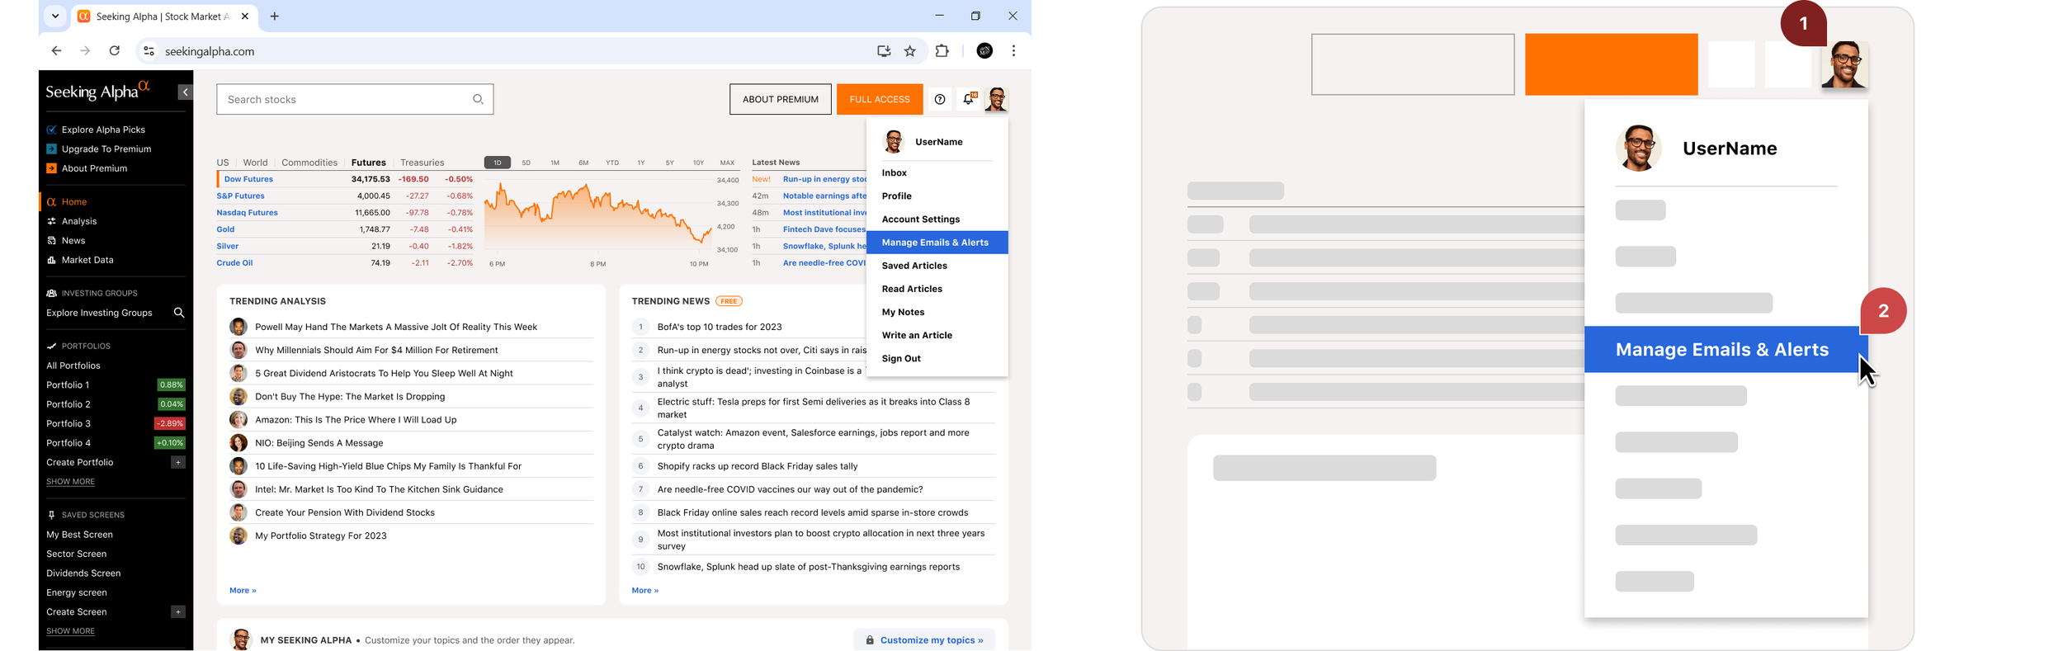This screenshot has width=2063, height=651.
Task: Click Customize my topics link
Action: [x=924, y=639]
